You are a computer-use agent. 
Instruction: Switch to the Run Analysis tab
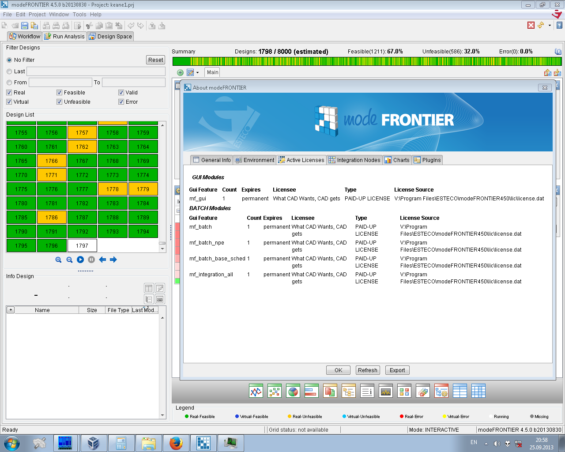point(64,36)
